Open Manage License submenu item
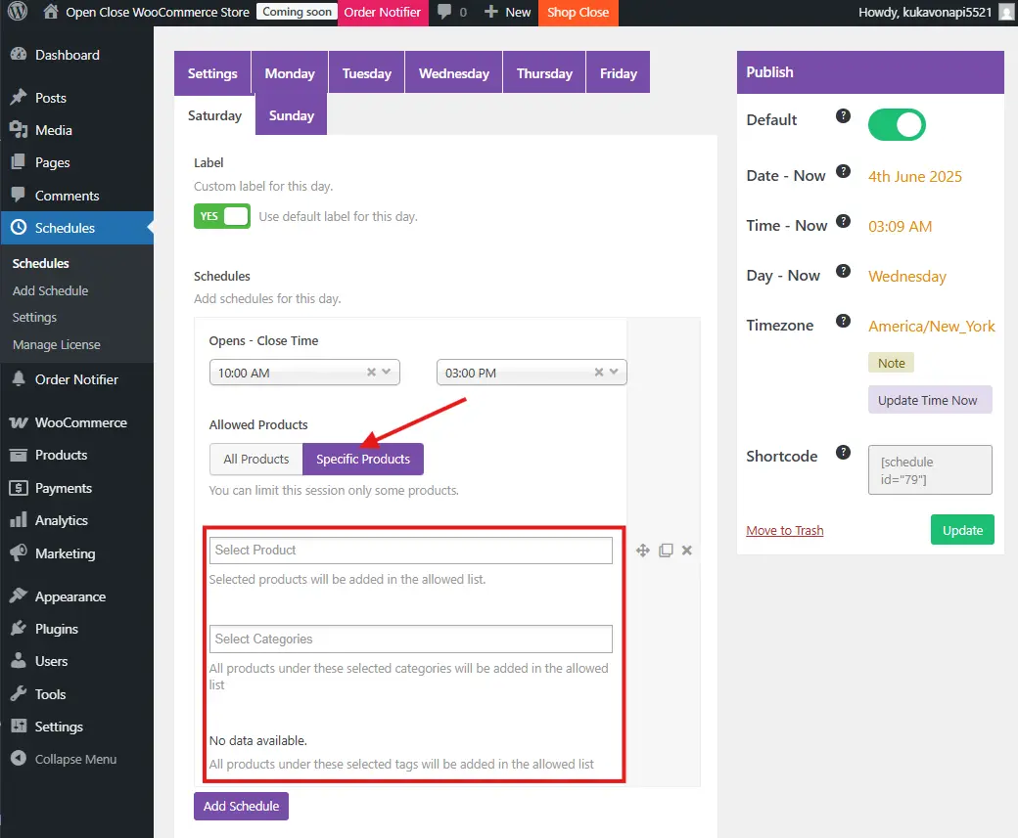This screenshot has width=1018, height=838. pos(57,344)
